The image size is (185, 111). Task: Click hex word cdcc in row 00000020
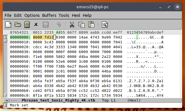pyautogui.click(x=38, y=47)
